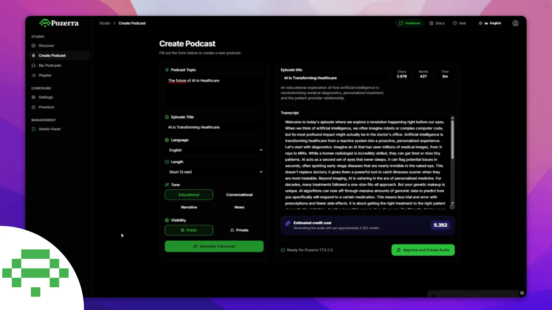Viewport: 552px width, 310px height.
Task: Click the Playlist list icon
Action: pyautogui.click(x=33, y=75)
